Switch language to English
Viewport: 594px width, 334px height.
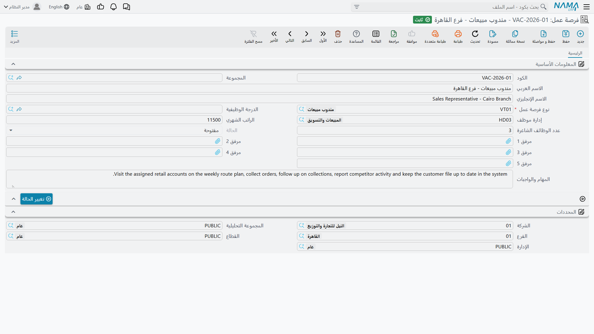[59, 7]
